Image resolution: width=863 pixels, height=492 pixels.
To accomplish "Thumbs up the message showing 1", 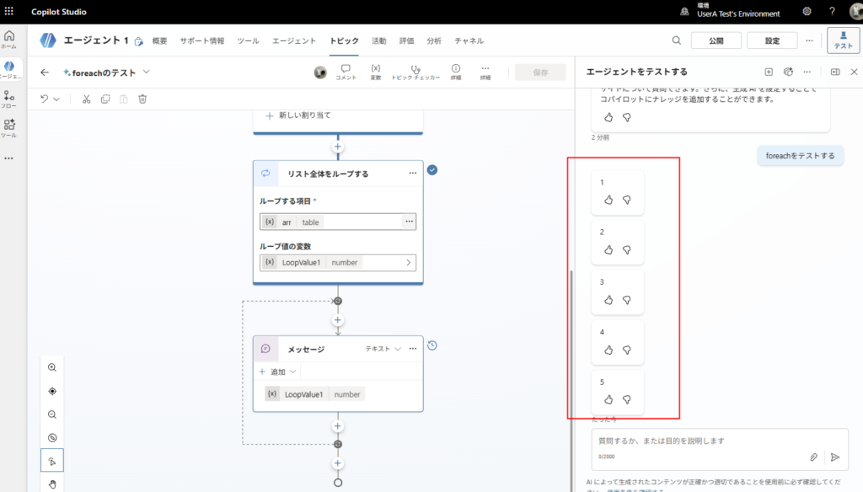I will click(608, 200).
